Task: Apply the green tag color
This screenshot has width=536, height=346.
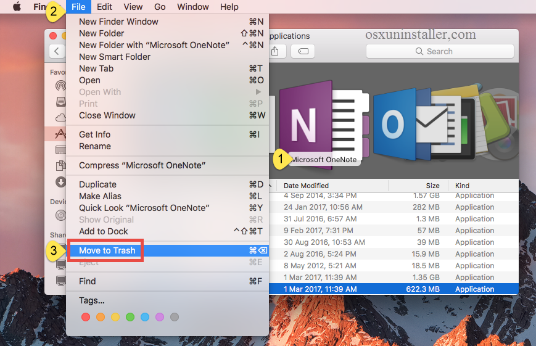Action: tap(130, 317)
